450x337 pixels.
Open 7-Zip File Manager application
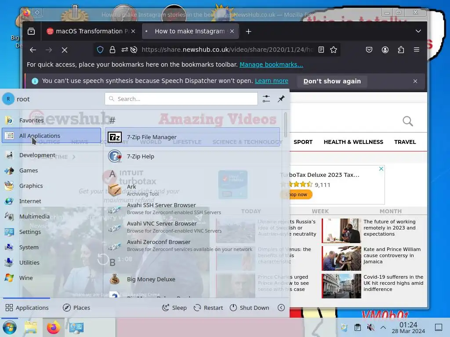192,137
